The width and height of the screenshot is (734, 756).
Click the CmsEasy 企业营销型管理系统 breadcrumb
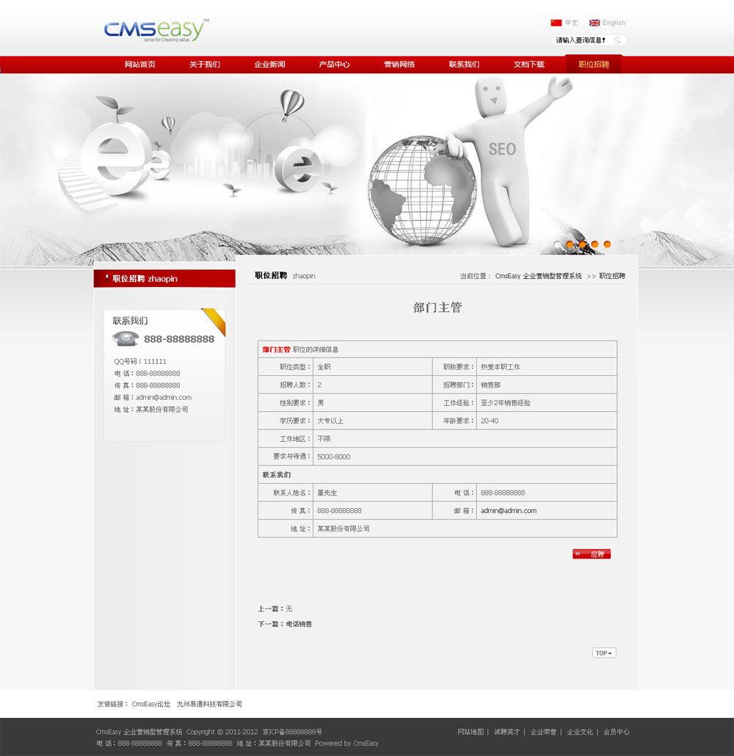(x=538, y=276)
